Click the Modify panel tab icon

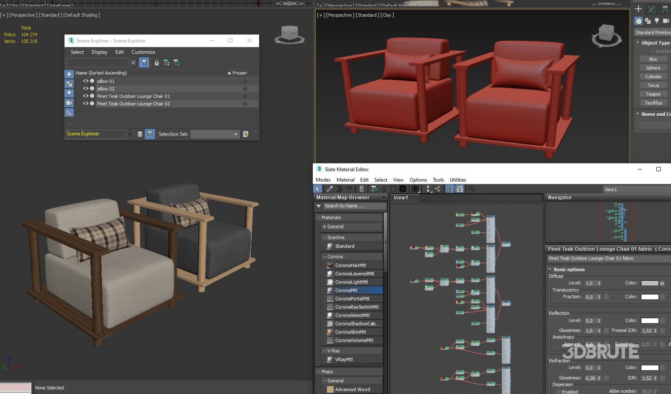coord(652,9)
